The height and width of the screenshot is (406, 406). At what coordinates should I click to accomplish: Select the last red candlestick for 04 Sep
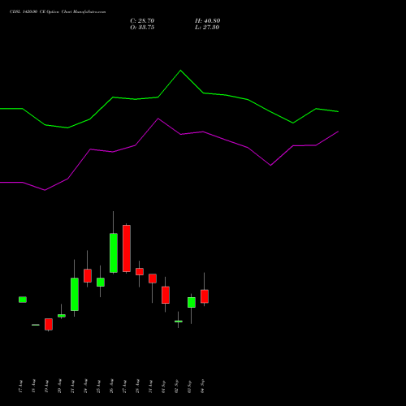(205, 296)
